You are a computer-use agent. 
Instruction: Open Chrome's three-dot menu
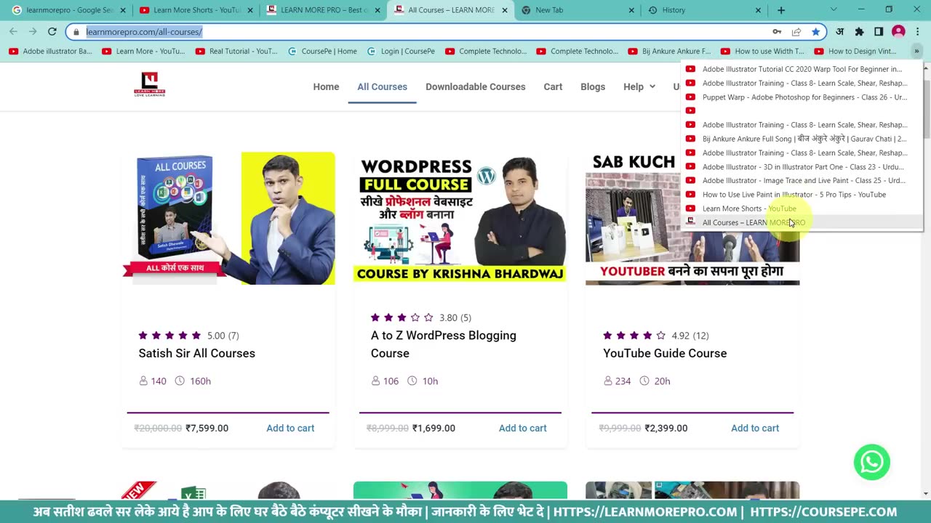point(917,32)
